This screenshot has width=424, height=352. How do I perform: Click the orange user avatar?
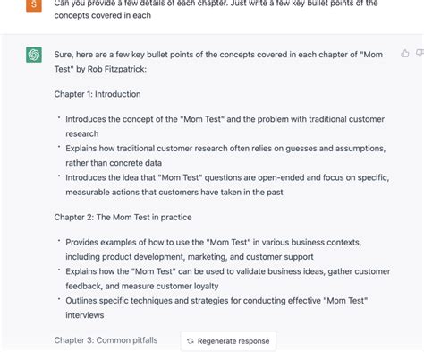point(34,5)
